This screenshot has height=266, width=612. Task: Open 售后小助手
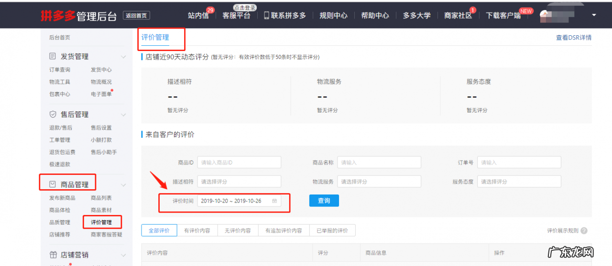tap(104, 152)
